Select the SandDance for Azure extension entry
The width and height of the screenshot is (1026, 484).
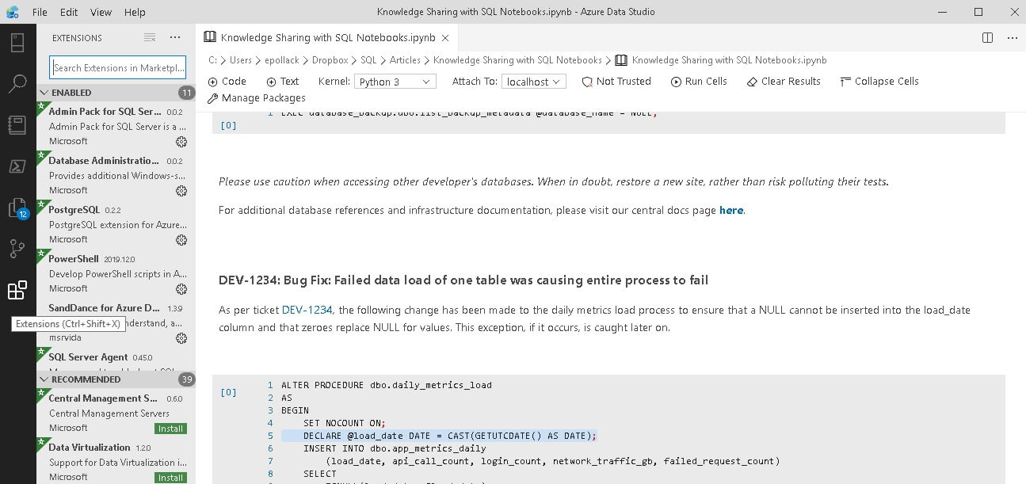point(116,322)
